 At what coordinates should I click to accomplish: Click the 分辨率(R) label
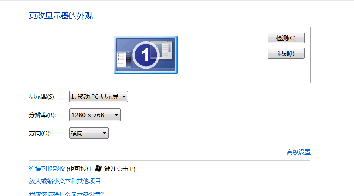[x=43, y=115]
